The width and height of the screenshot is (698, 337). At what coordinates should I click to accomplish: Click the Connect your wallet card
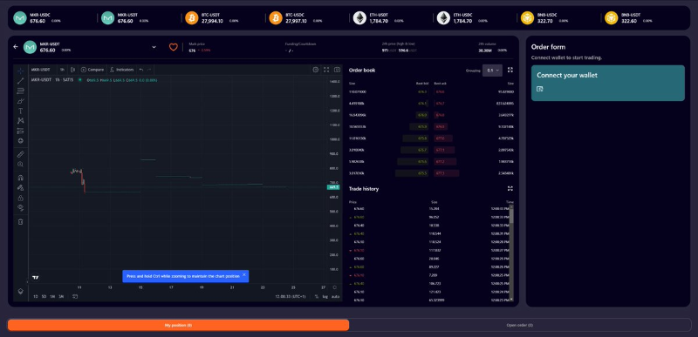(x=607, y=83)
